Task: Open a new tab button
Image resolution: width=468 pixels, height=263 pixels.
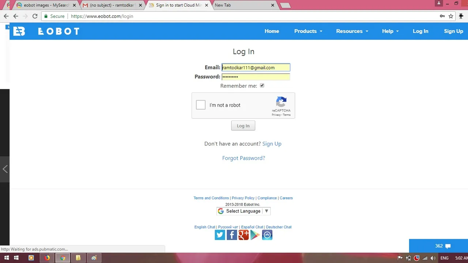Action: (285, 5)
